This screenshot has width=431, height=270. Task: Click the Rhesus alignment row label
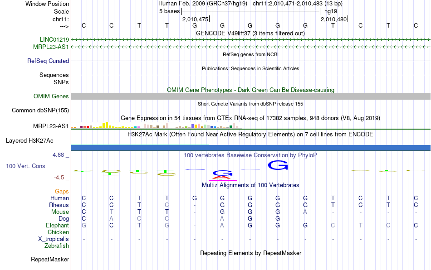[59, 205]
